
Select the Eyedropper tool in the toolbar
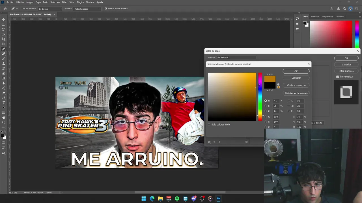pyautogui.click(x=4, y=49)
